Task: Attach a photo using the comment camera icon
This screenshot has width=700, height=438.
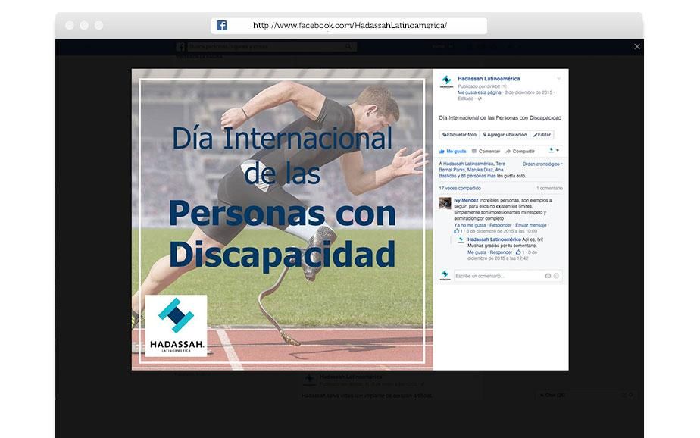Action: [548, 276]
